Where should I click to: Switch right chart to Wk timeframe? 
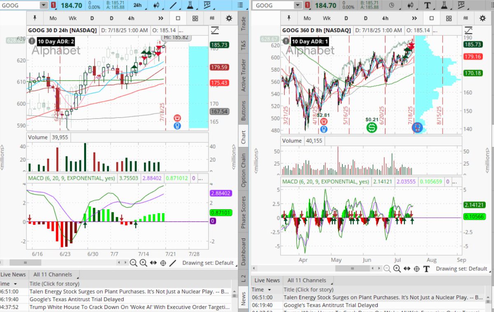(x=327, y=18)
